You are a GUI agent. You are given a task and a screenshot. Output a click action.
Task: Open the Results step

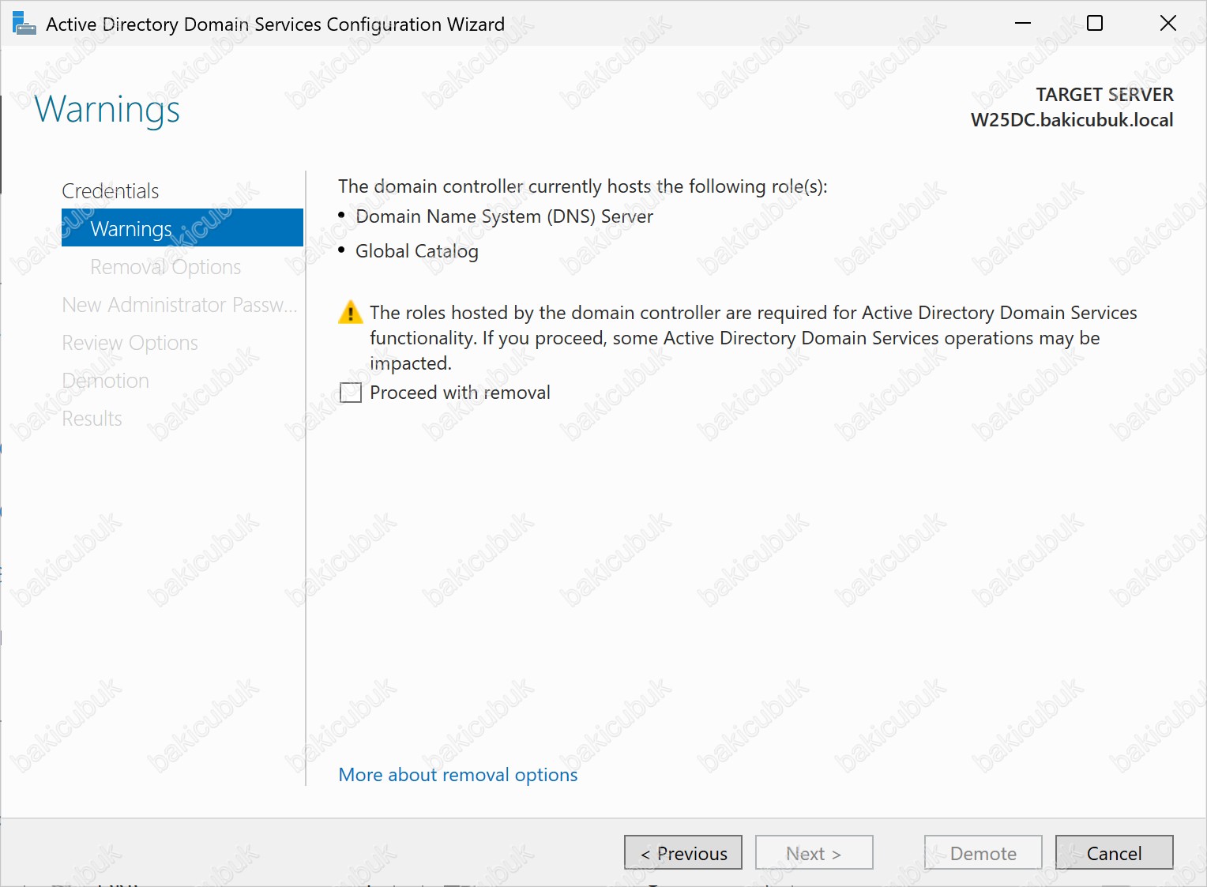92,419
